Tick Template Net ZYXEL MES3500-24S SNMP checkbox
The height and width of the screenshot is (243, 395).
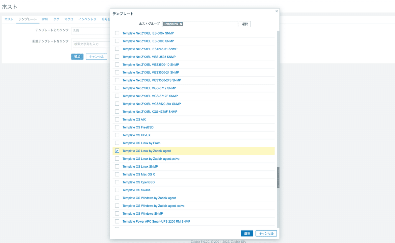click(x=117, y=80)
